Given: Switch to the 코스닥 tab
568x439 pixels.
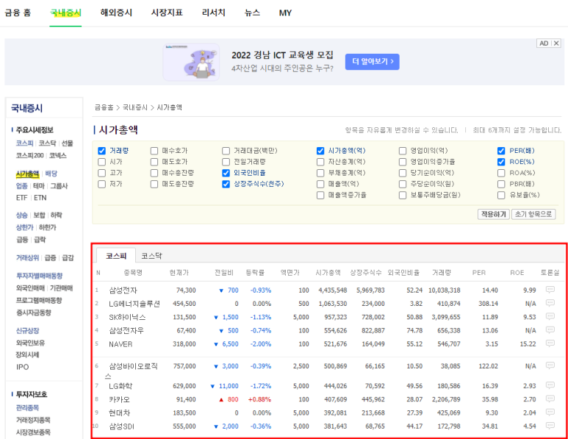Looking at the screenshot, I should coord(151,256).
